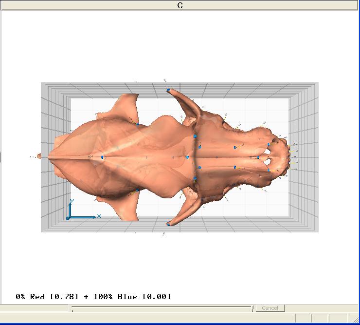The width and height of the screenshot is (360, 325).
Task: Pick the landmark at the snout tip
Action: click(x=290, y=157)
